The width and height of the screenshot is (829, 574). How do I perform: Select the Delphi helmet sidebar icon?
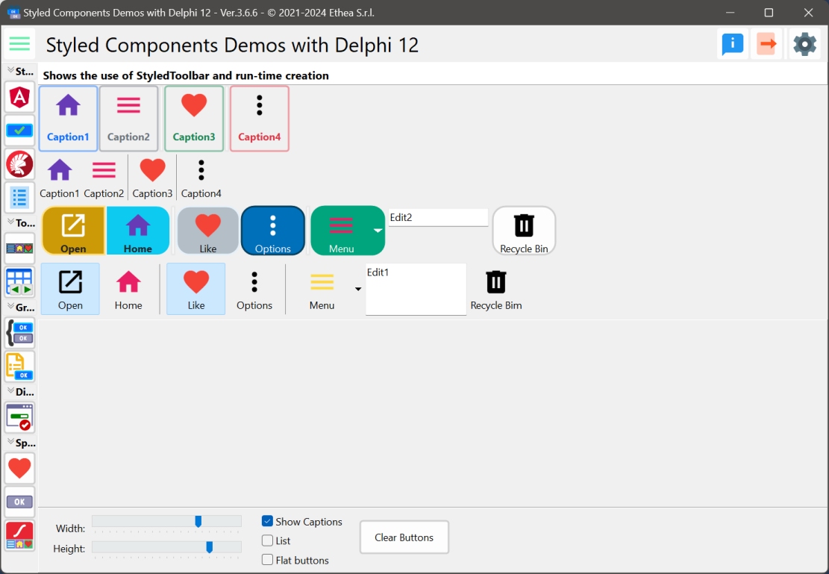tap(19, 164)
